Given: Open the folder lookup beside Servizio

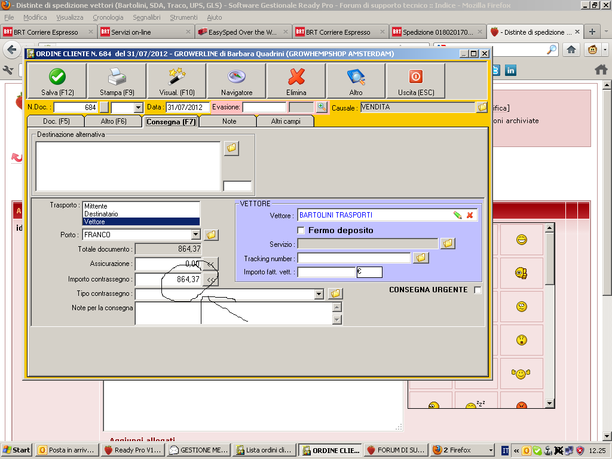Looking at the screenshot, I should tap(448, 244).
